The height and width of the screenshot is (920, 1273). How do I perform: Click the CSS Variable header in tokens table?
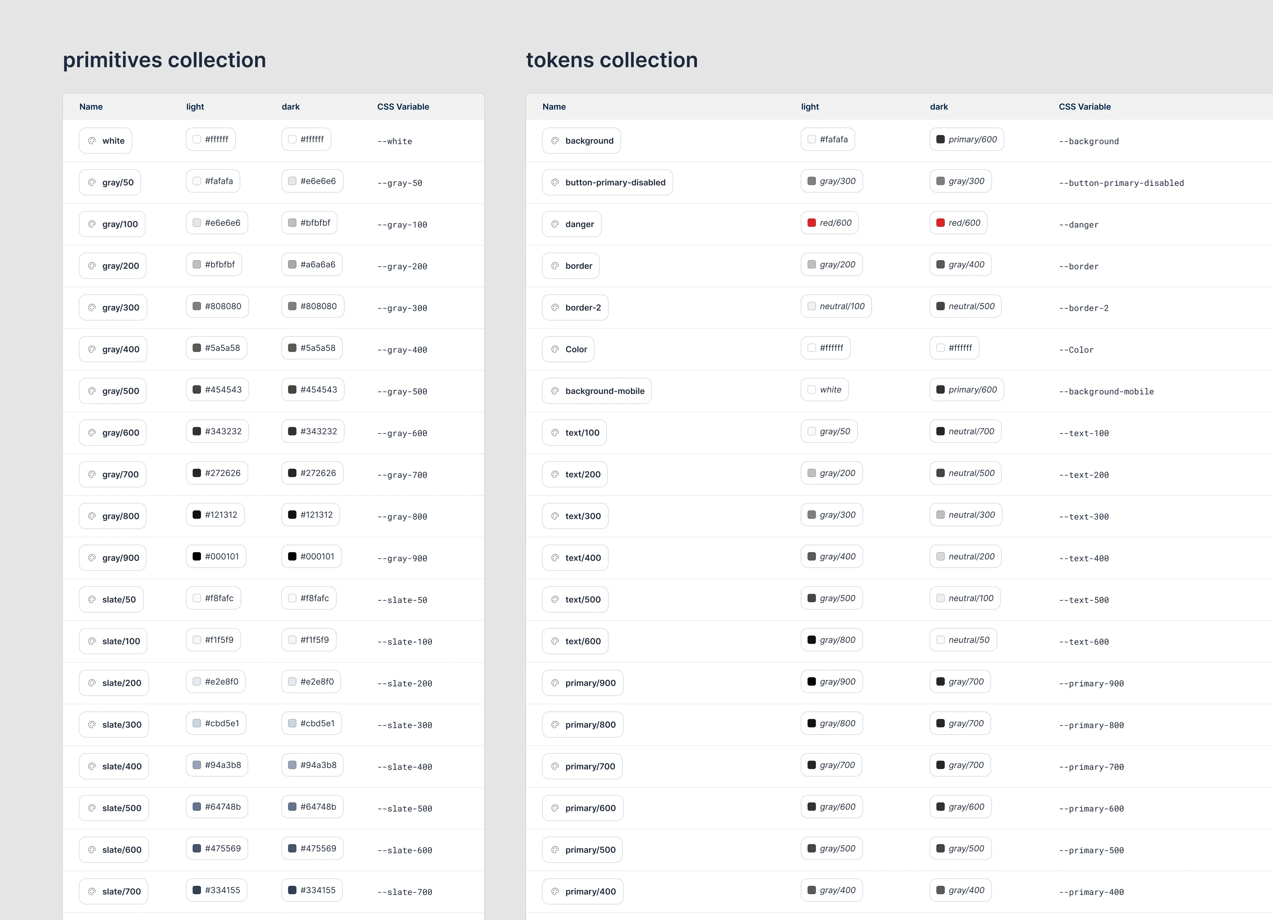(1084, 107)
